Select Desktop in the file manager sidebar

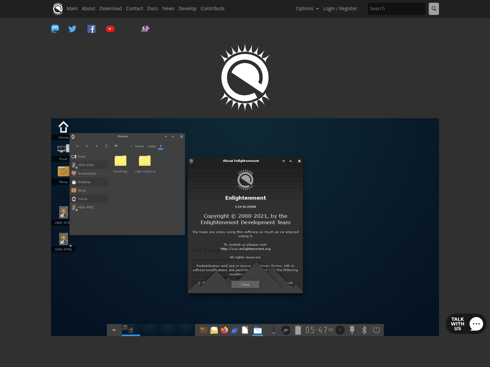click(89, 182)
